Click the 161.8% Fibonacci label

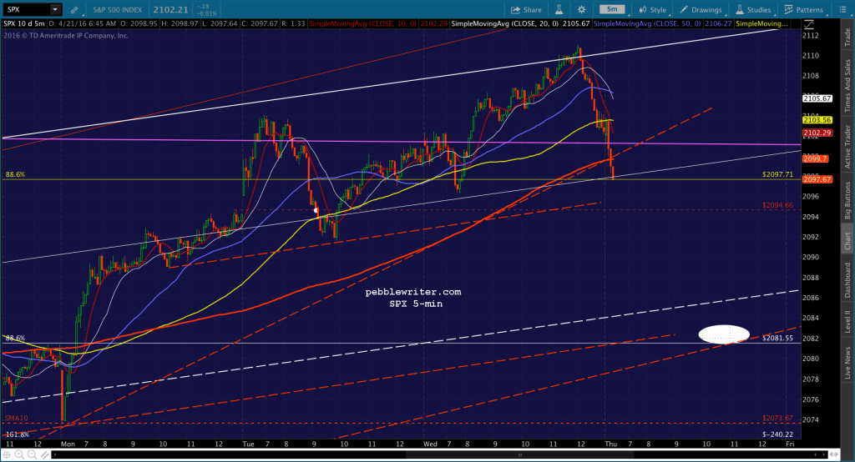tap(17, 434)
